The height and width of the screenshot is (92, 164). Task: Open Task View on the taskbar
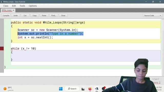83,89
